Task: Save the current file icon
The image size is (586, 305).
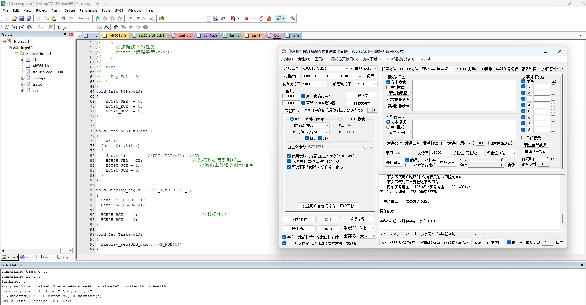Action: (22, 18)
